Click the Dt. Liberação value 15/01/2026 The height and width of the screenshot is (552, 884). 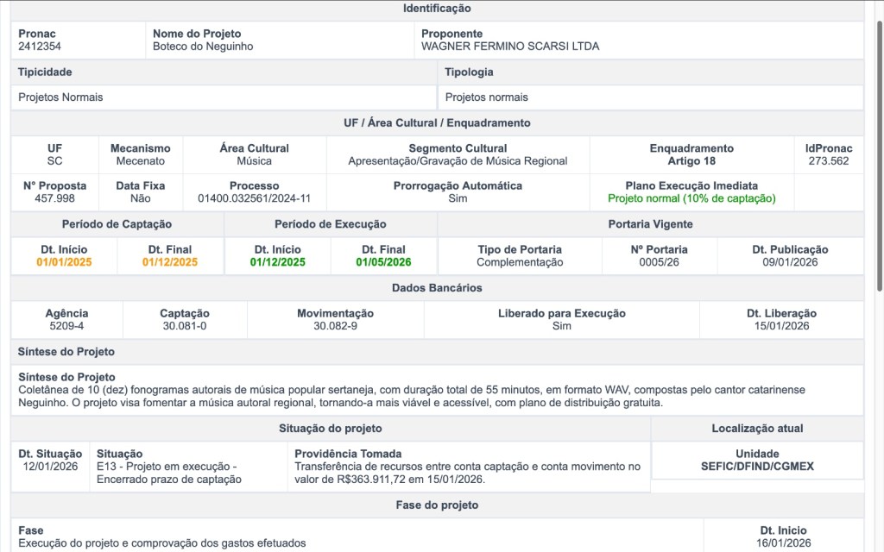[781, 326]
